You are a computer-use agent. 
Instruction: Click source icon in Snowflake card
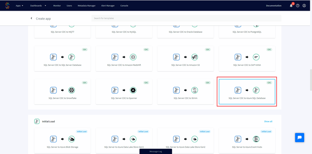53,90
